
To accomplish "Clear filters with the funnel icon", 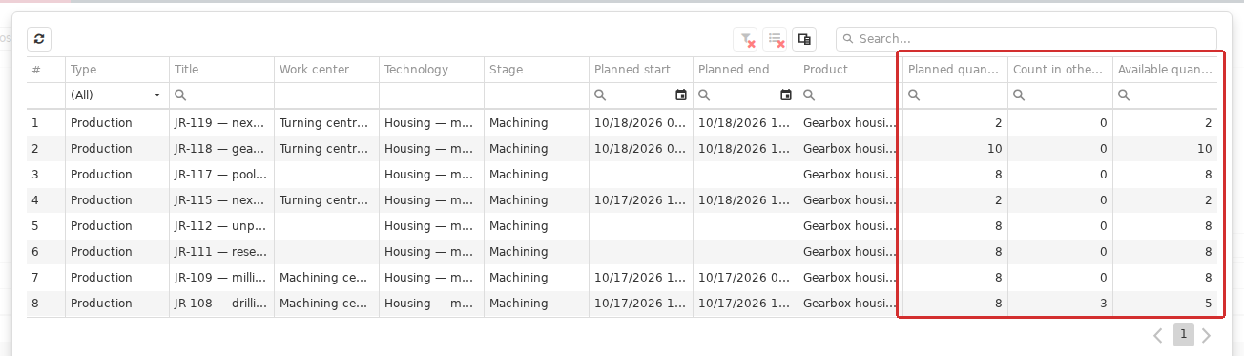I will (745, 39).
